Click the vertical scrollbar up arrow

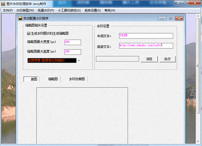198,16
